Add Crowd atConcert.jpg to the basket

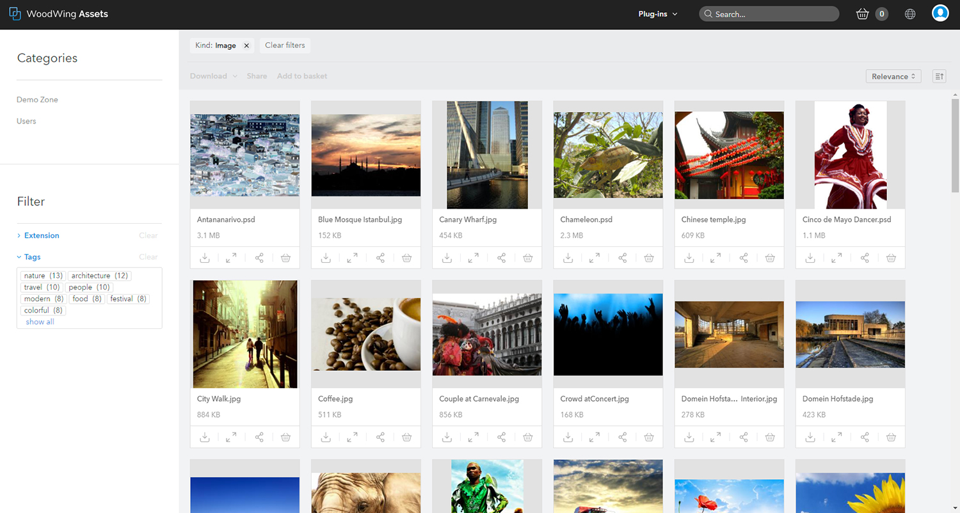(648, 437)
